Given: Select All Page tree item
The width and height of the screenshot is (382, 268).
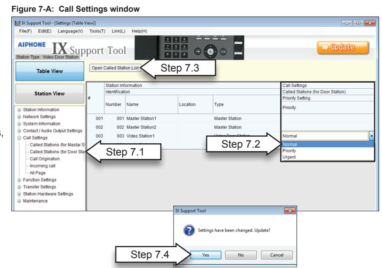Looking at the screenshot, I should [38, 173].
